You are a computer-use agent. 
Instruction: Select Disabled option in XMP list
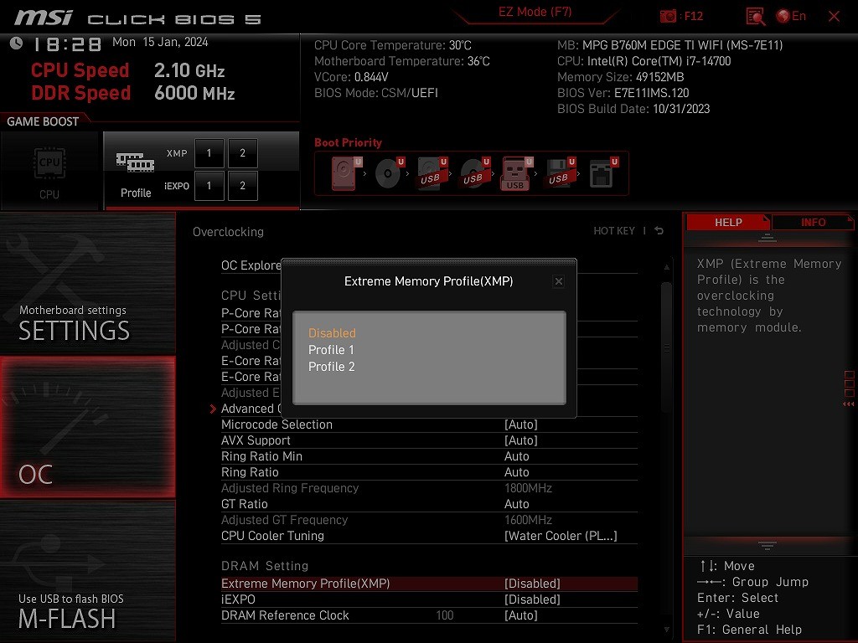332,333
